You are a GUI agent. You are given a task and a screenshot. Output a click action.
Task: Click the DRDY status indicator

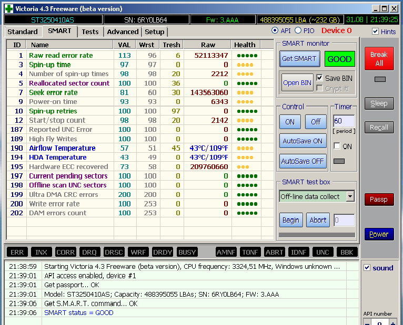click(x=163, y=252)
